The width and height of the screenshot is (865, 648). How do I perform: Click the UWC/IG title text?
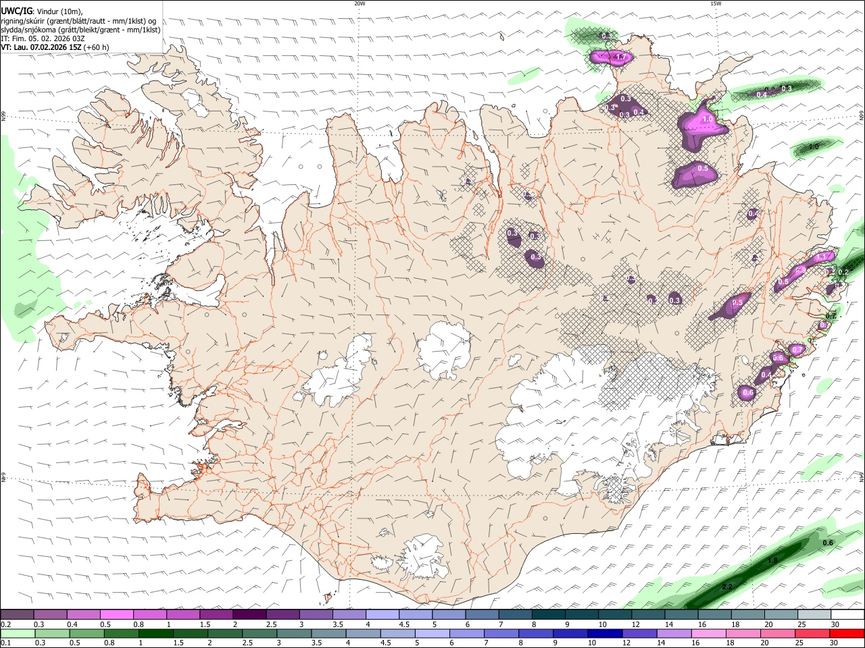click(x=17, y=11)
